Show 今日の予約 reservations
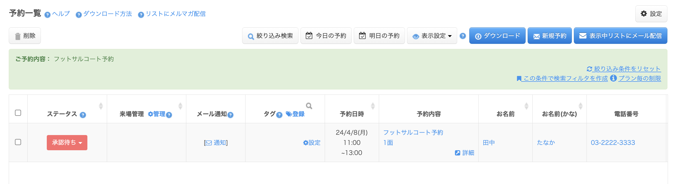The width and height of the screenshot is (677, 184). 326,36
